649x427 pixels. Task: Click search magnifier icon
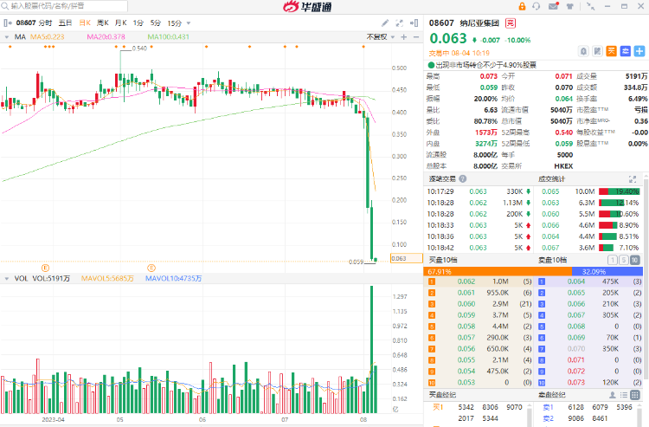pyautogui.click(x=5, y=6)
